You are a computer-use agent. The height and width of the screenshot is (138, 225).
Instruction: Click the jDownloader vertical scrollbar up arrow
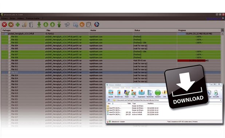pyautogui.click(x=222, y=34)
